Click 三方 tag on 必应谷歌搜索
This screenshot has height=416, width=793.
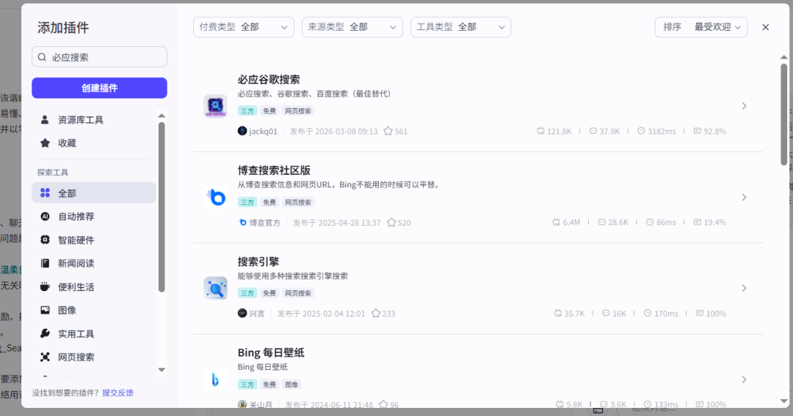247,111
